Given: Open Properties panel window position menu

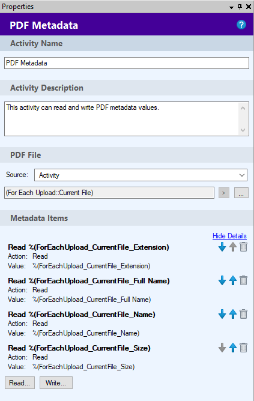Looking at the screenshot, I should (x=232, y=7).
